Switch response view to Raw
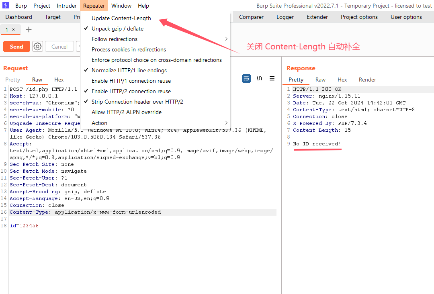434x294 pixels. click(320, 80)
